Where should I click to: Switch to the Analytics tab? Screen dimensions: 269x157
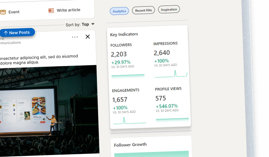(119, 11)
